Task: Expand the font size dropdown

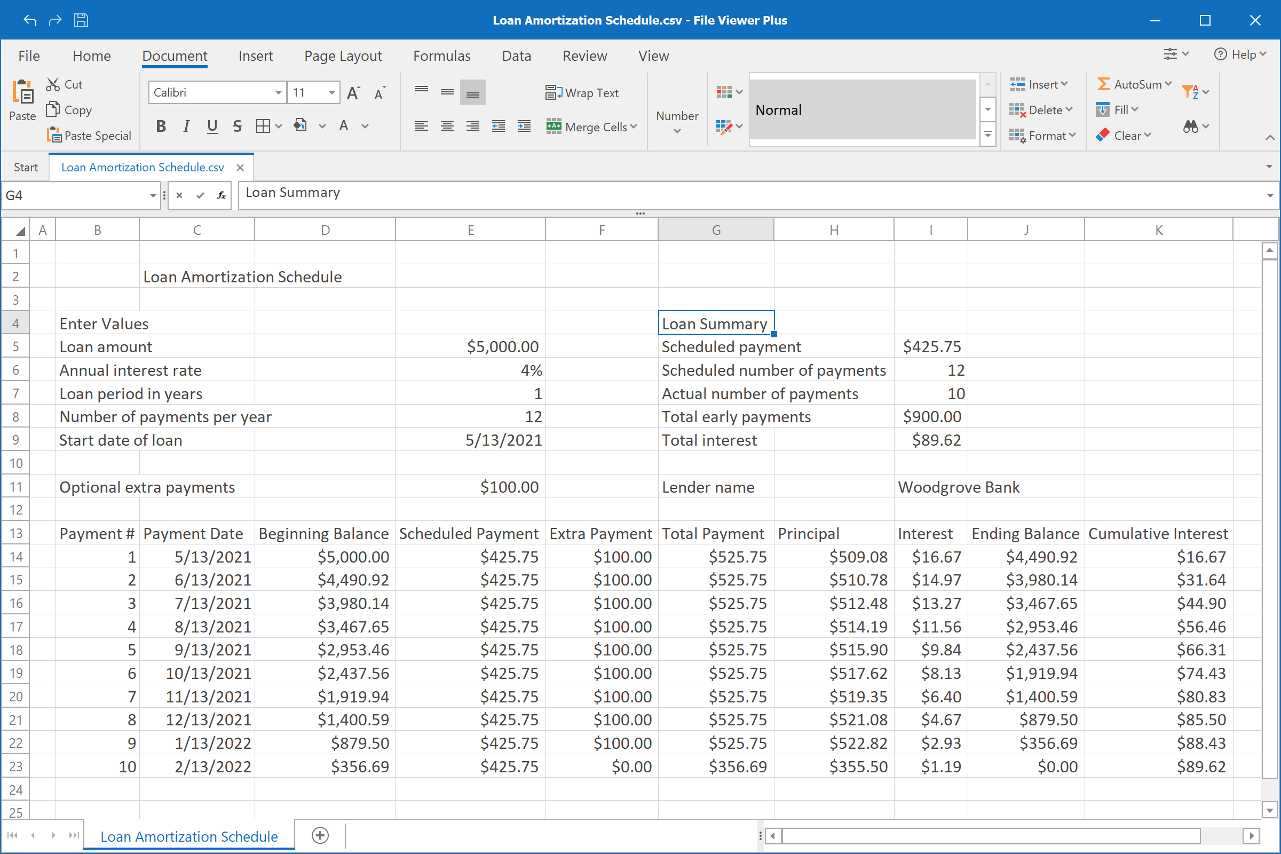Action: tap(331, 92)
